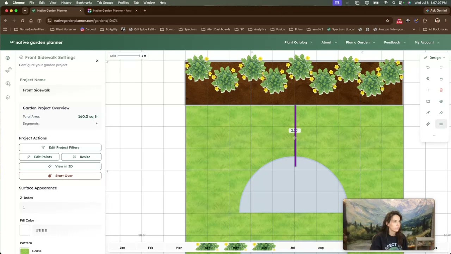Click the View in 3D button
This screenshot has height=254, width=451.
pyautogui.click(x=60, y=166)
